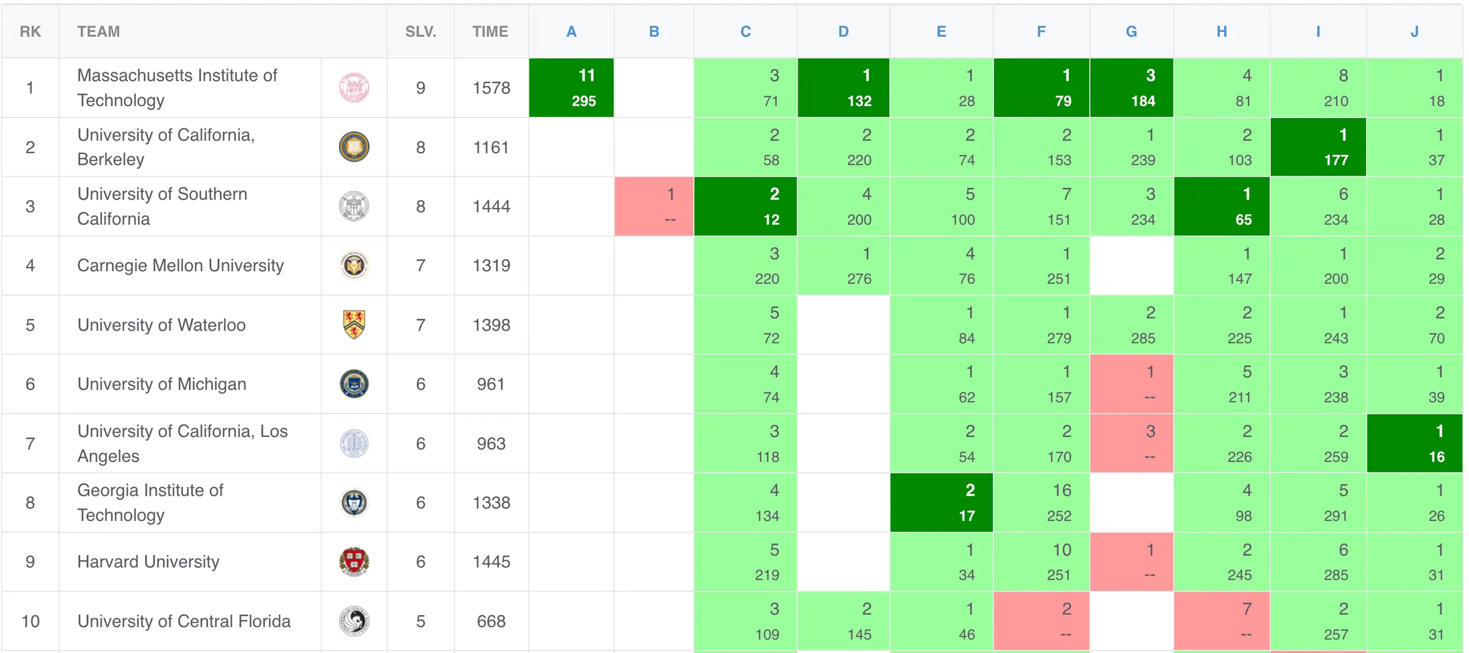Click MIT's total time 1578
The width and height of the screenshot is (1469, 653).
pyautogui.click(x=492, y=88)
